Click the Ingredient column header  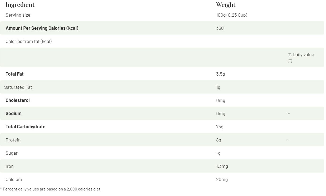coord(20,5)
